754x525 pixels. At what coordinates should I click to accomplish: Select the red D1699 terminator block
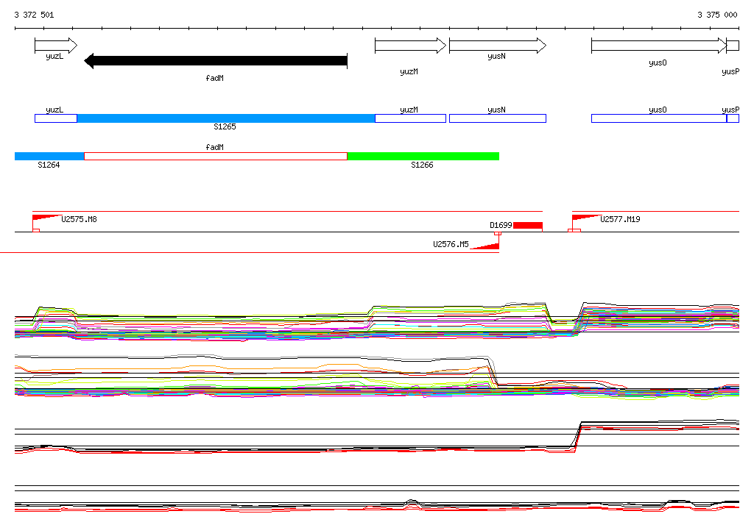coord(527,225)
